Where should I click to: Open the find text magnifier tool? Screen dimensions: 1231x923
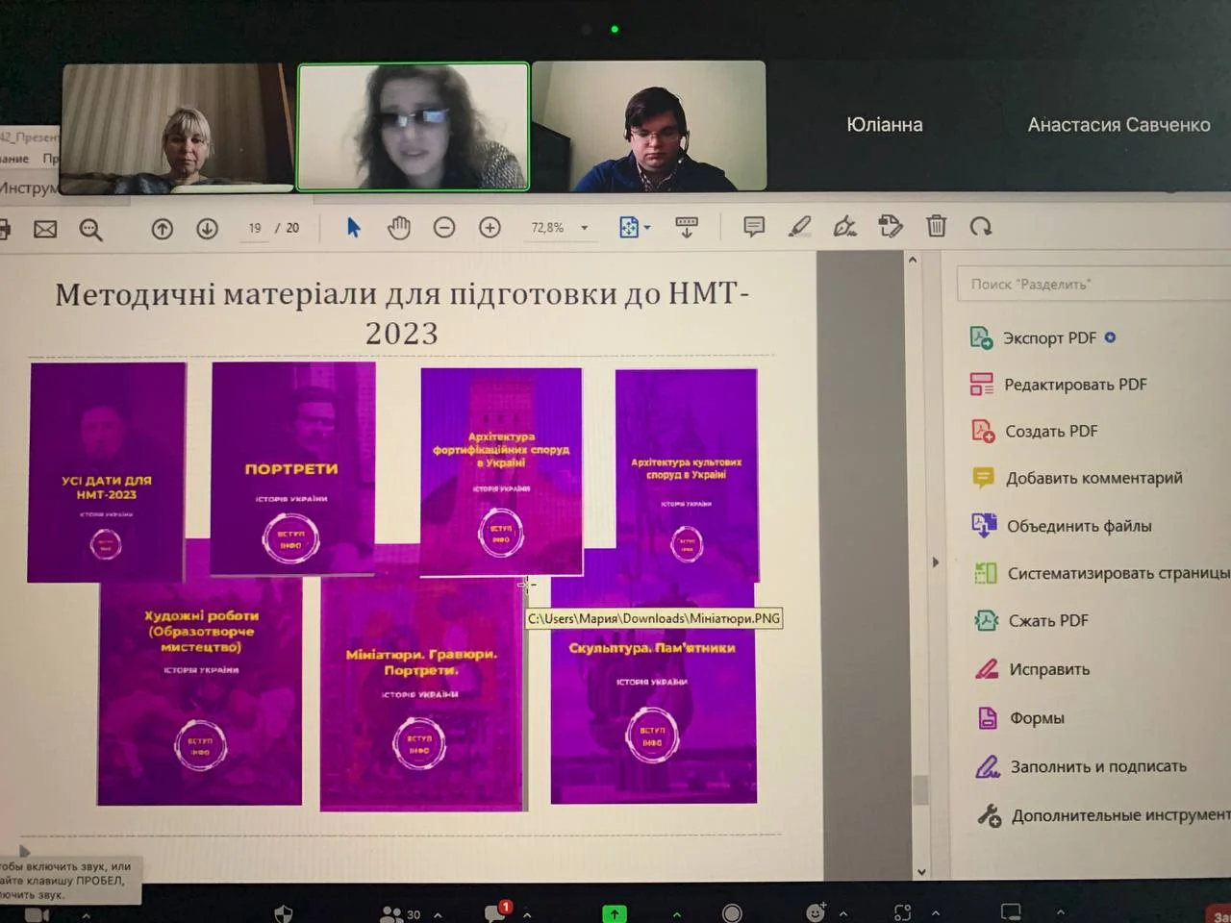tap(90, 229)
